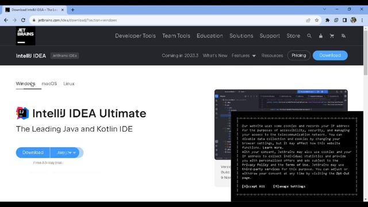Switch to the macOS tab
368x207 pixels.
(x=49, y=83)
